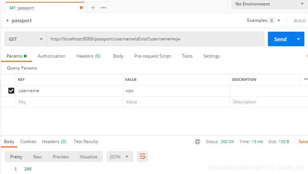Click the request URL input field
This screenshot has height=174, width=308.
155,39
